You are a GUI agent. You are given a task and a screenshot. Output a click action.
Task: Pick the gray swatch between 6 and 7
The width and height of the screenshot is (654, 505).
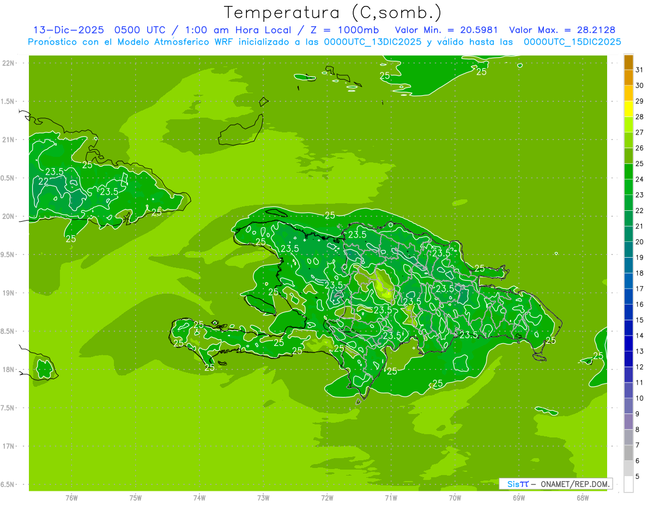click(628, 453)
